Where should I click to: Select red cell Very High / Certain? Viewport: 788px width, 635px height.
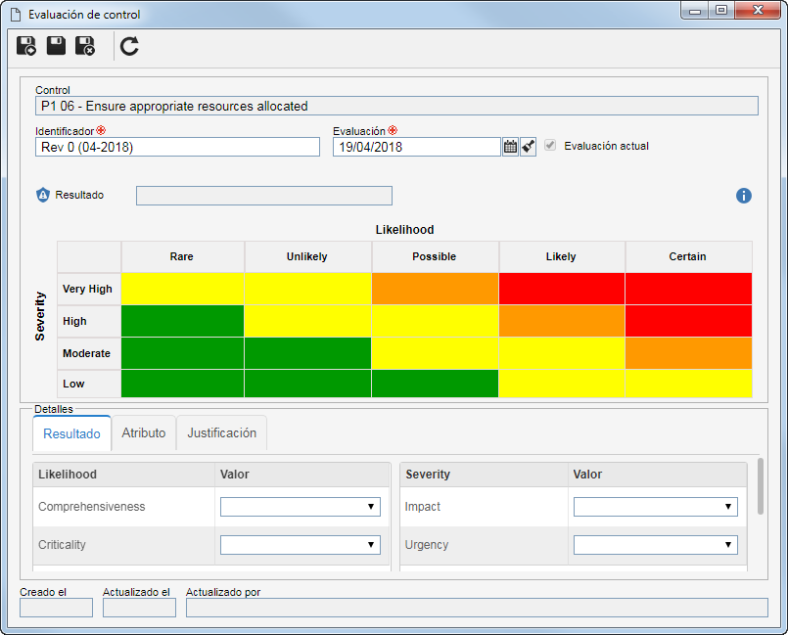[688, 289]
